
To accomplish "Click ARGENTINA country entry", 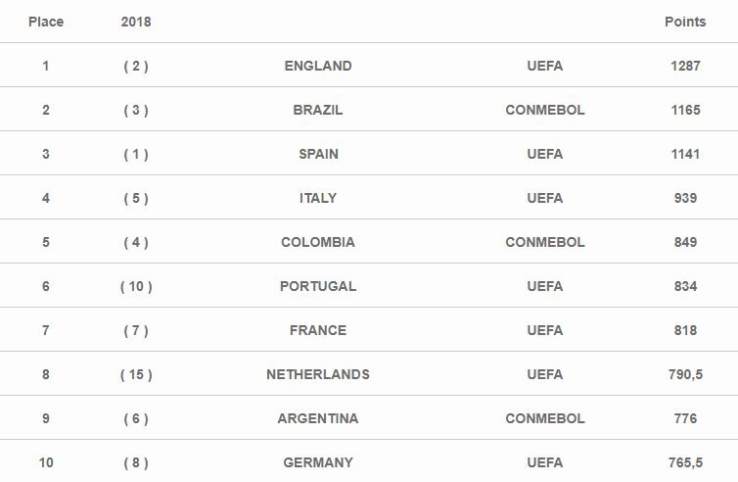I will (318, 418).
